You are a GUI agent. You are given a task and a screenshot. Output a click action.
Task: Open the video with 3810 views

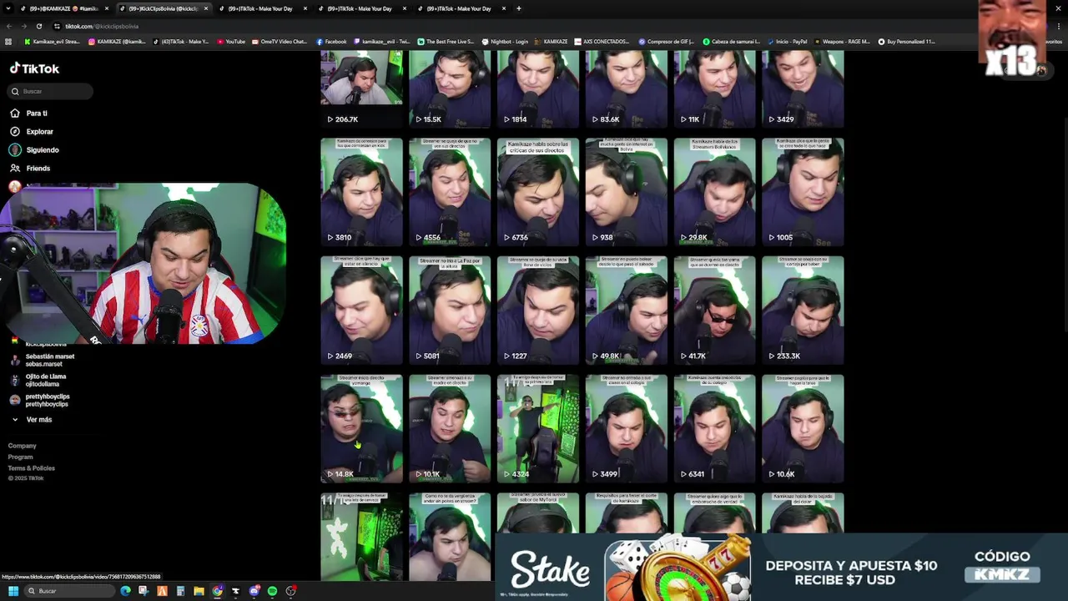pos(361,192)
